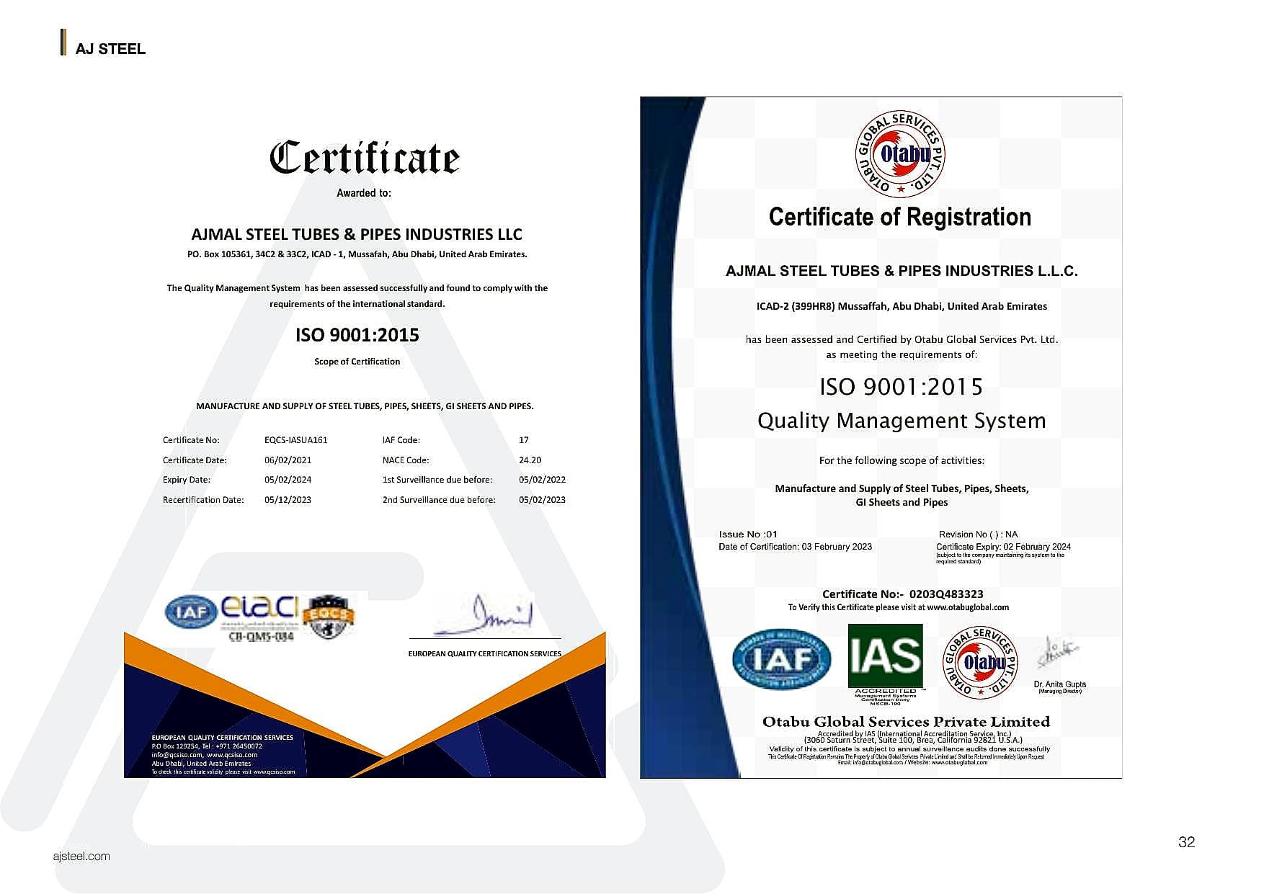Open the ajsteel.com footer link
The height and width of the screenshot is (894, 1264).
click(x=81, y=856)
